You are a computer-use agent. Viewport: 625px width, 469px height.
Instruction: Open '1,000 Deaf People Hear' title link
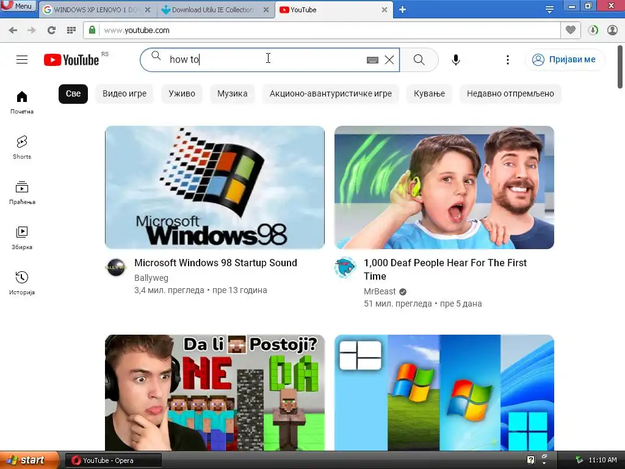[445, 269]
